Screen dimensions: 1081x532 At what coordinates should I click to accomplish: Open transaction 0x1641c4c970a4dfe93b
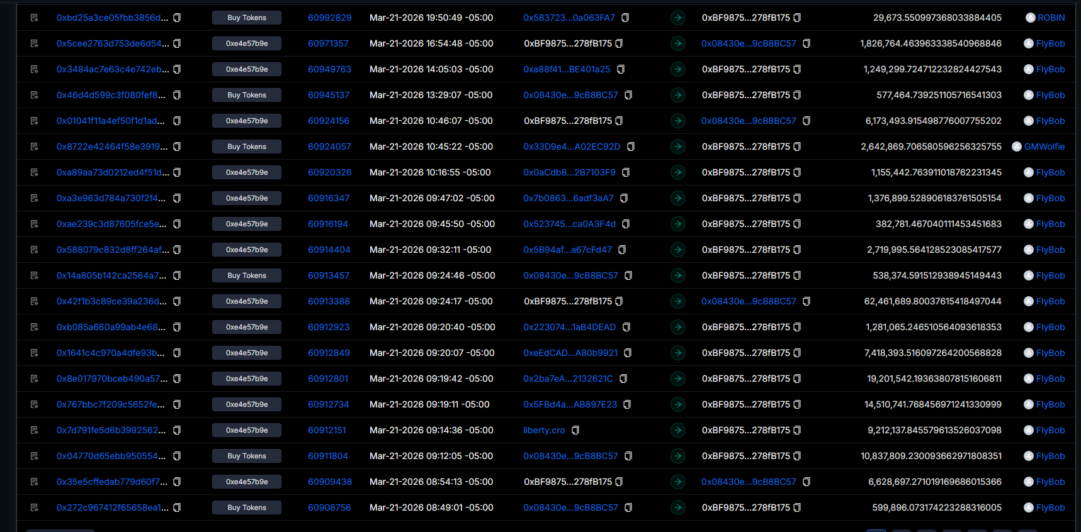pyautogui.click(x=111, y=353)
